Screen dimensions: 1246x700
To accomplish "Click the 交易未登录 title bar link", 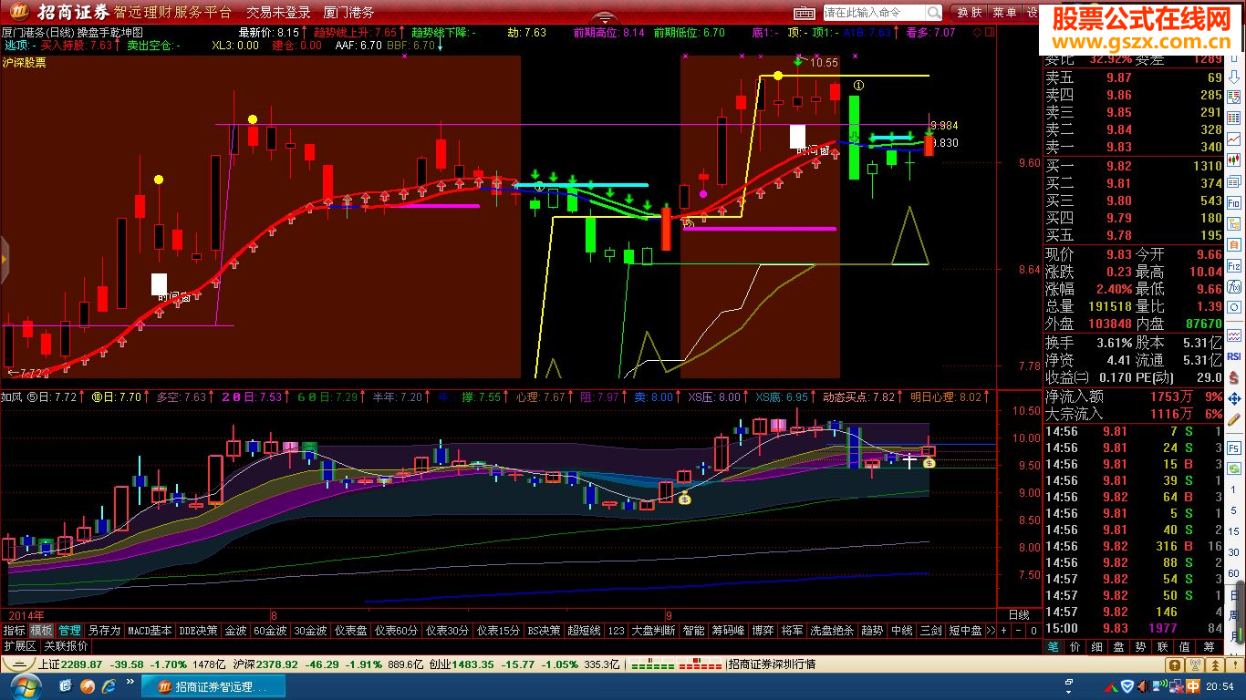I will 278,12.
